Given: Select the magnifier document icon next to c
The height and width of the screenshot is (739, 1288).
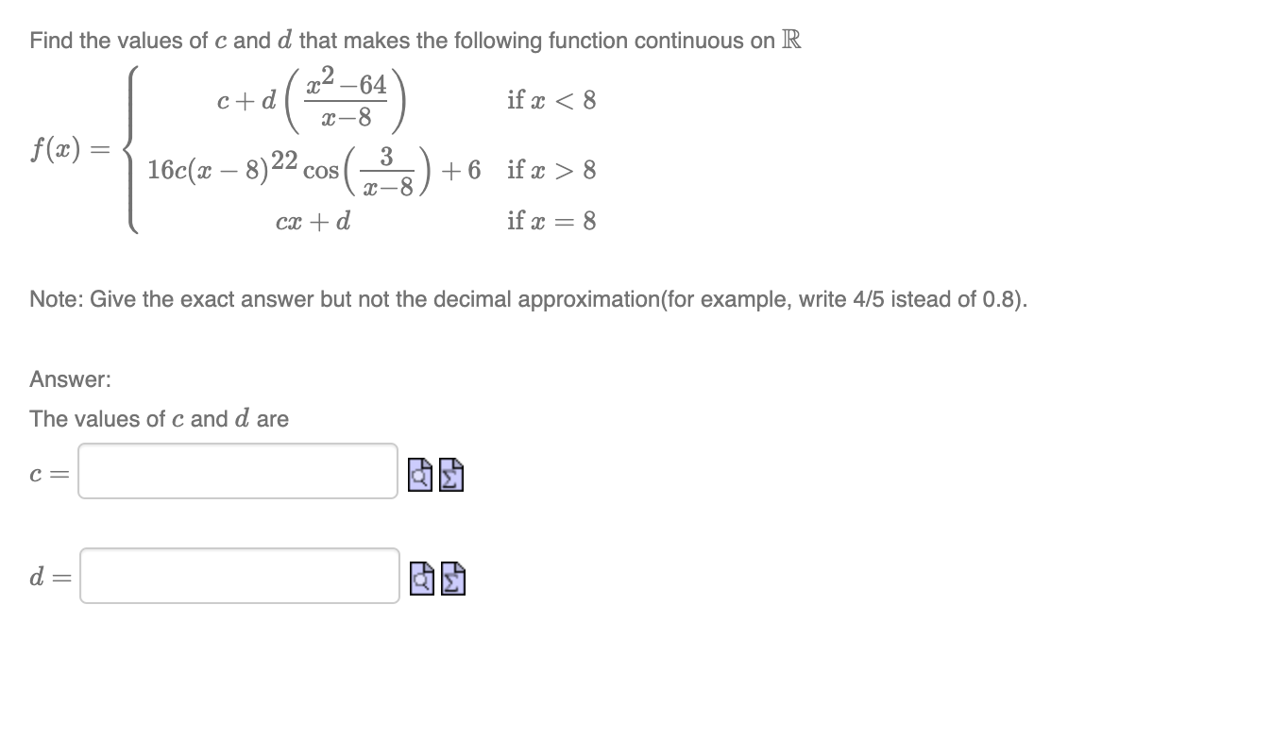Looking at the screenshot, I should (421, 477).
